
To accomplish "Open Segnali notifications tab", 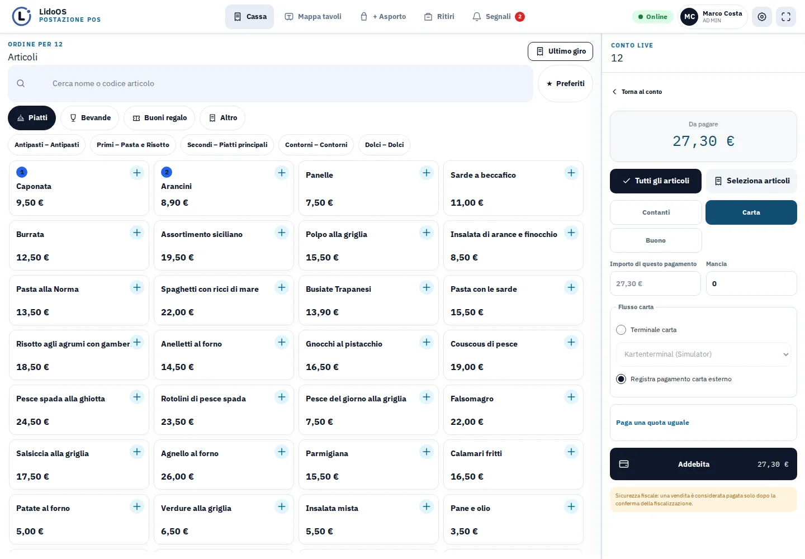I will coord(498,17).
